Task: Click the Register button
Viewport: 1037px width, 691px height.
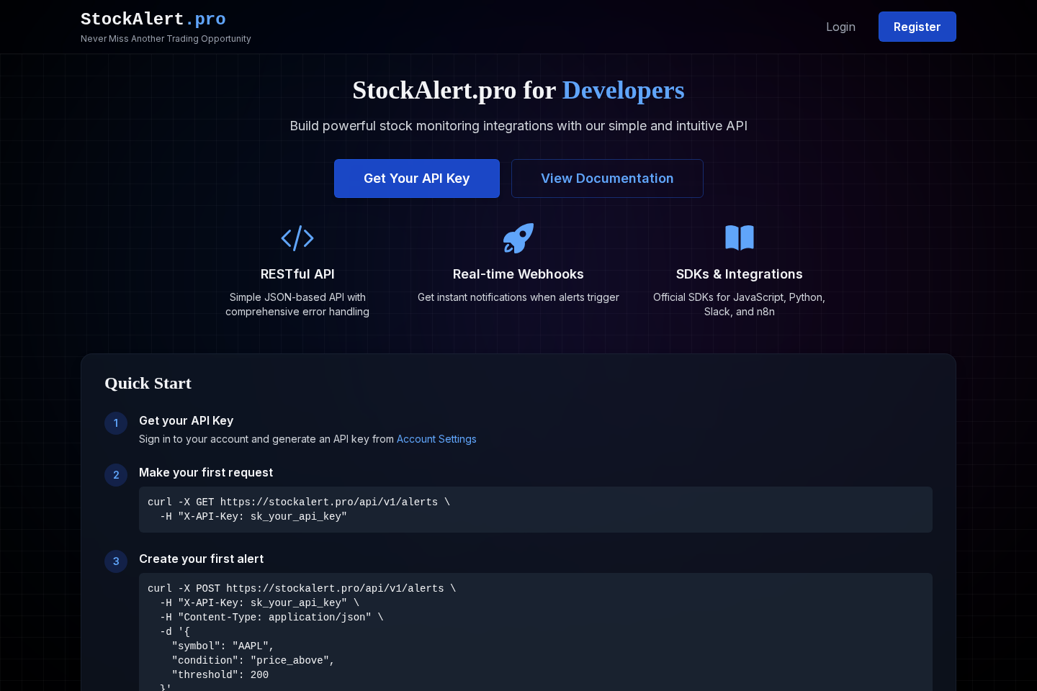Action: 917,27
